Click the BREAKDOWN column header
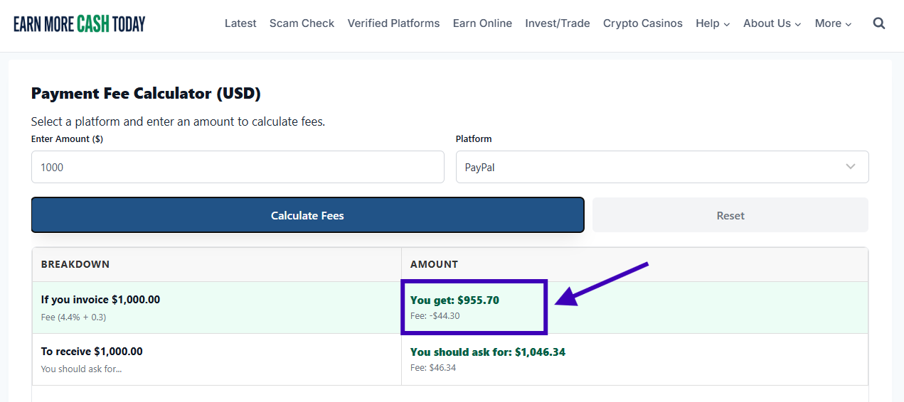Viewport: 904px width, 402px height. coord(75,264)
